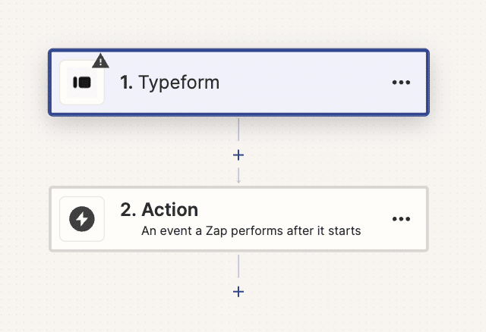Image resolution: width=486 pixels, height=332 pixels.
Task: Click the small arrow pointing into the Action step
Action: (x=238, y=179)
